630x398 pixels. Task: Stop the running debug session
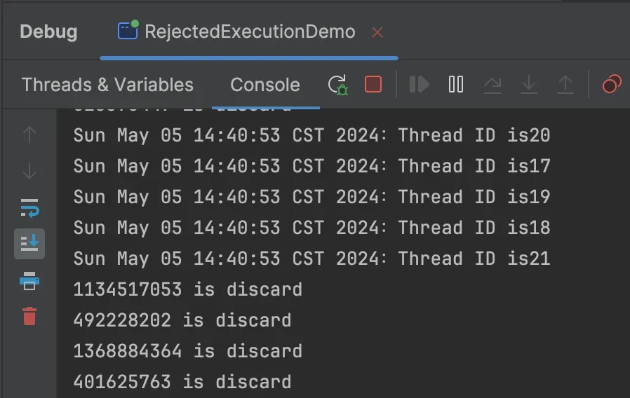[373, 85]
